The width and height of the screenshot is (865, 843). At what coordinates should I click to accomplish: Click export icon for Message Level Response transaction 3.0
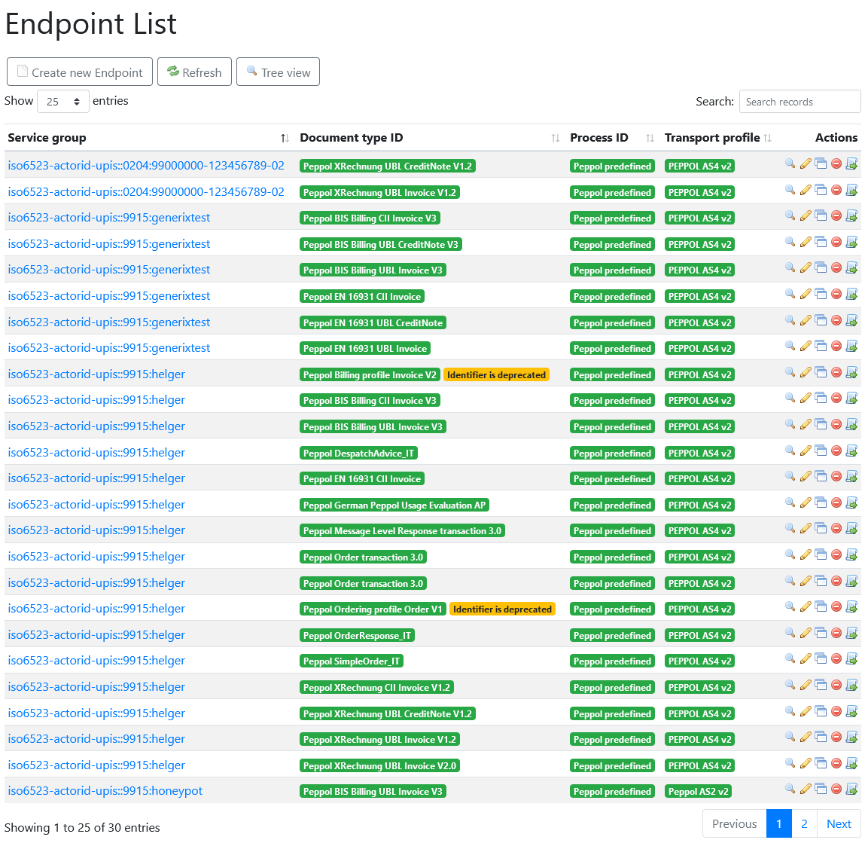pos(851,529)
